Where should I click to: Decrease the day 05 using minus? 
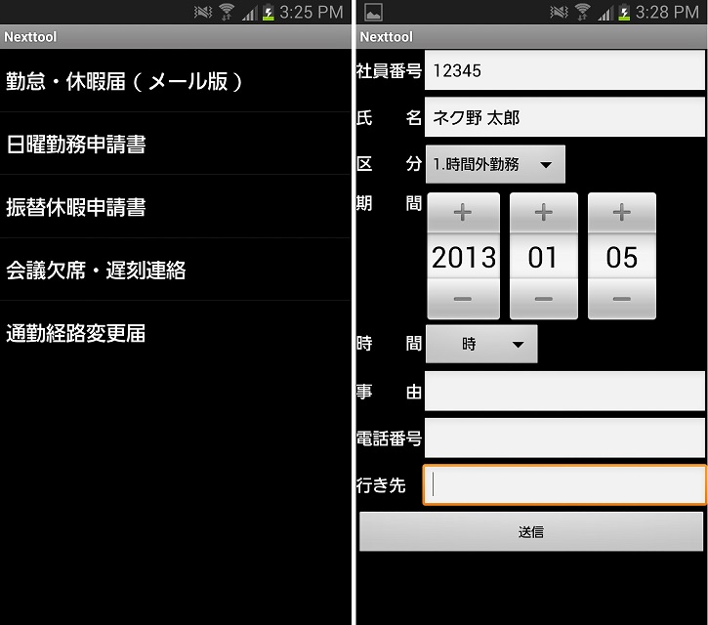click(x=622, y=299)
